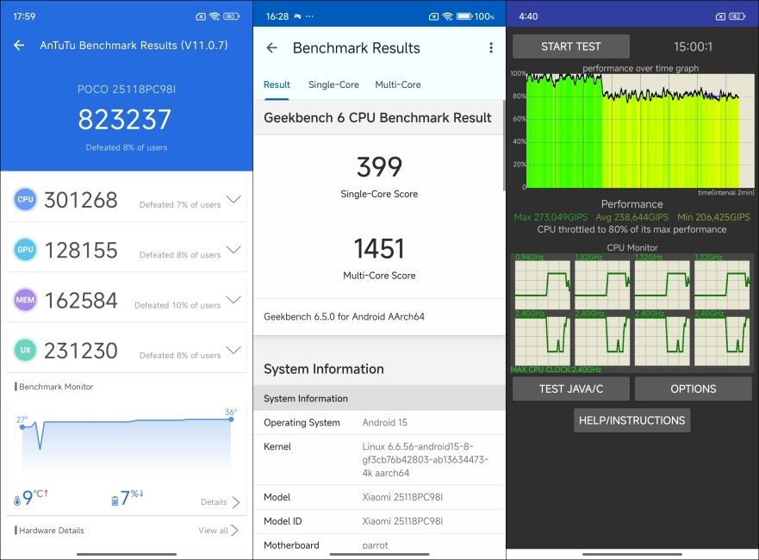Select the CPU score badge icon

(25, 199)
